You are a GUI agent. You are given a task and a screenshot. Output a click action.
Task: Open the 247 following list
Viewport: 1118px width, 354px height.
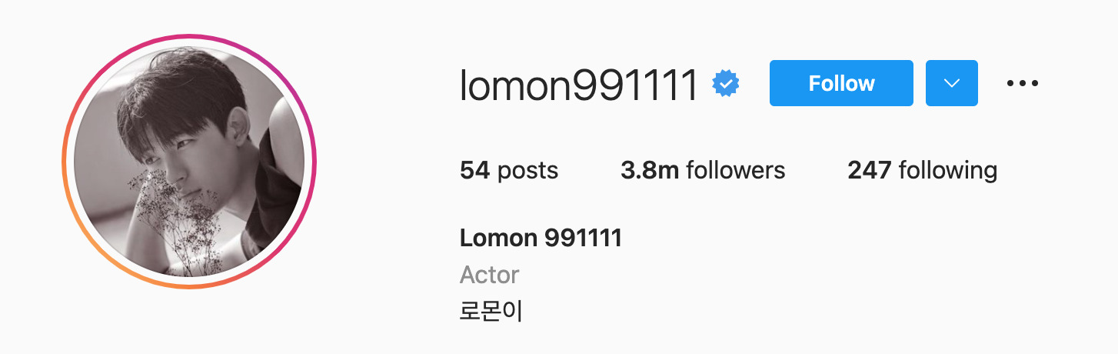[x=922, y=170]
